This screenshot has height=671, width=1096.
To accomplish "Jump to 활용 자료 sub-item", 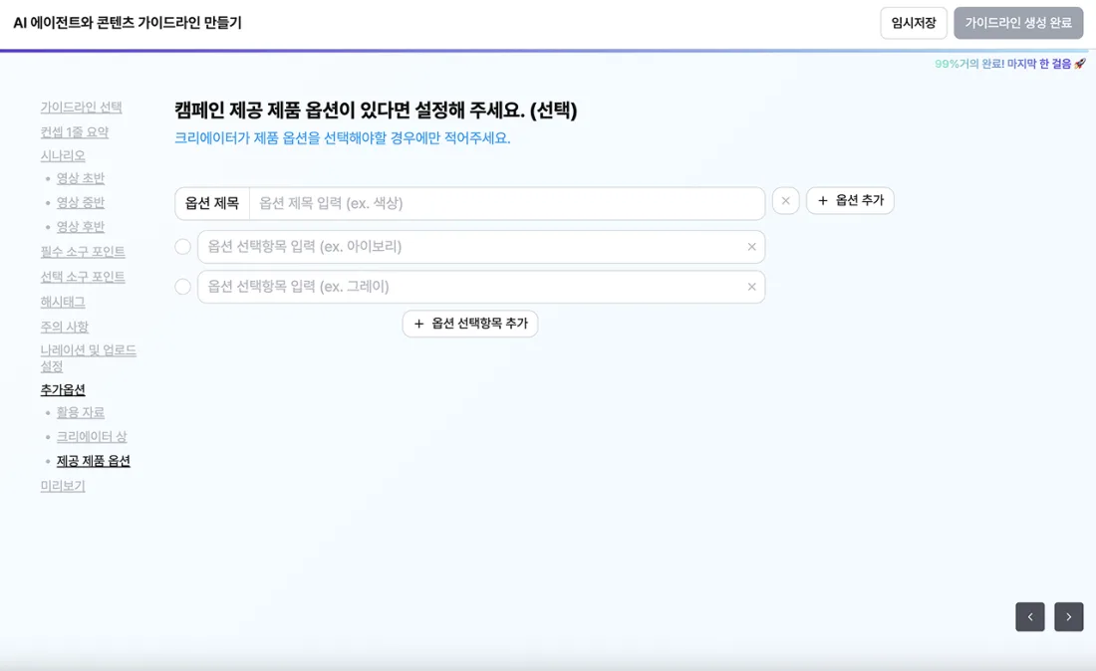I will tap(81, 412).
